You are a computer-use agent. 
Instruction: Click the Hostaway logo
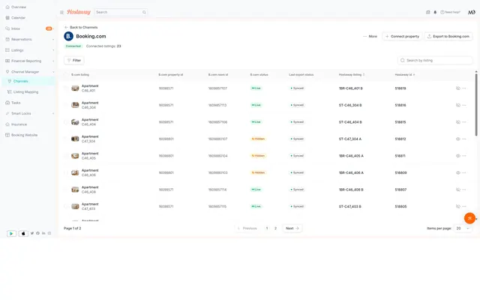[x=79, y=12]
